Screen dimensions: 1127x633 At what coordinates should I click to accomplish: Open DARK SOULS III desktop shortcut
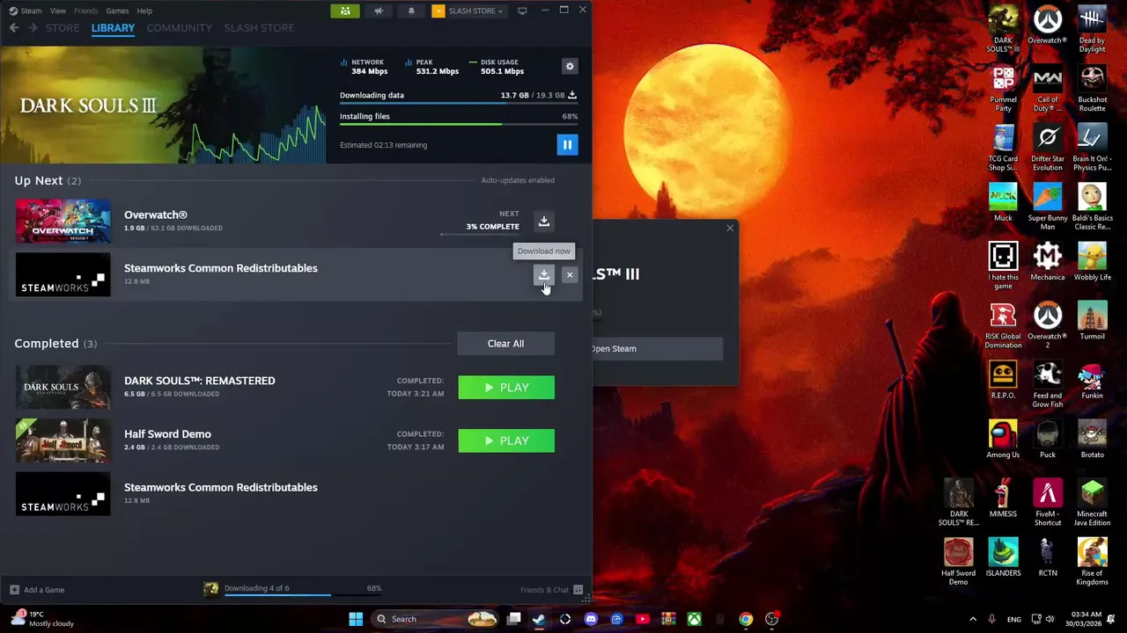(1003, 29)
